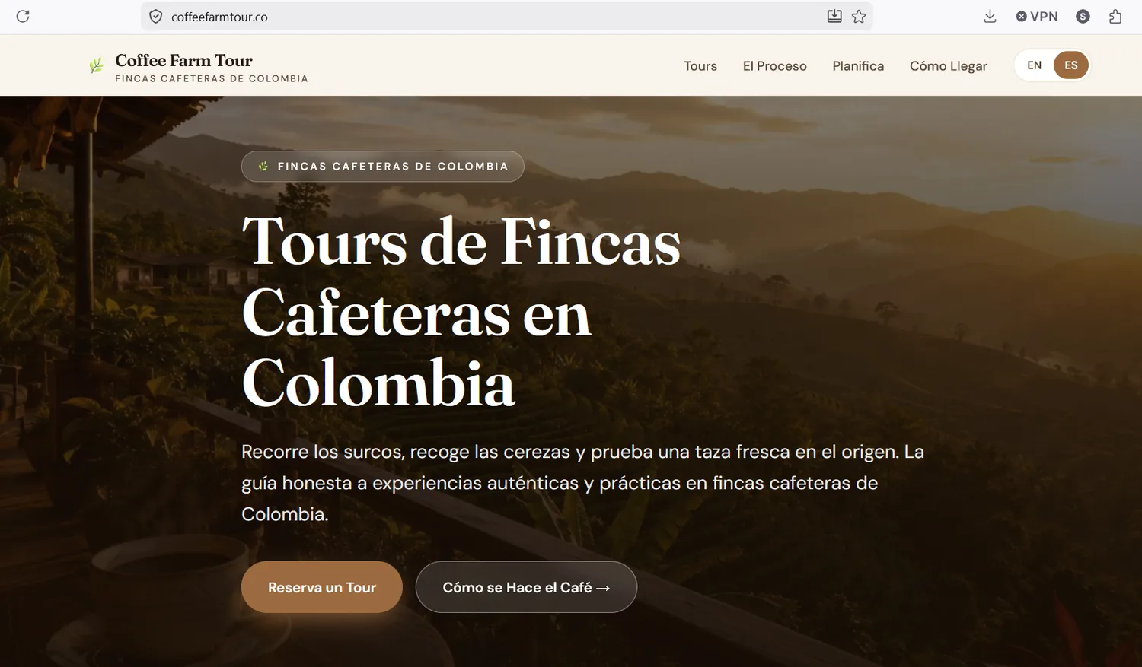Click Cómo se Hace el Café button

click(526, 587)
